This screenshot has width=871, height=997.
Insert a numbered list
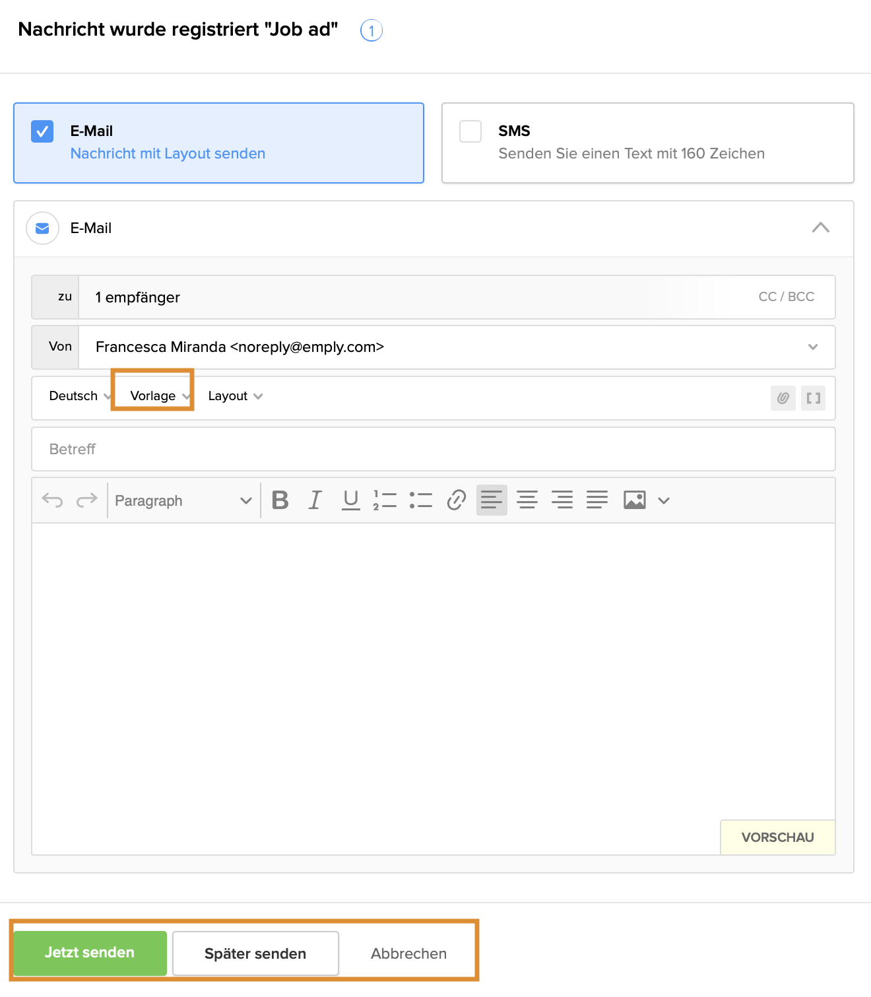[385, 500]
